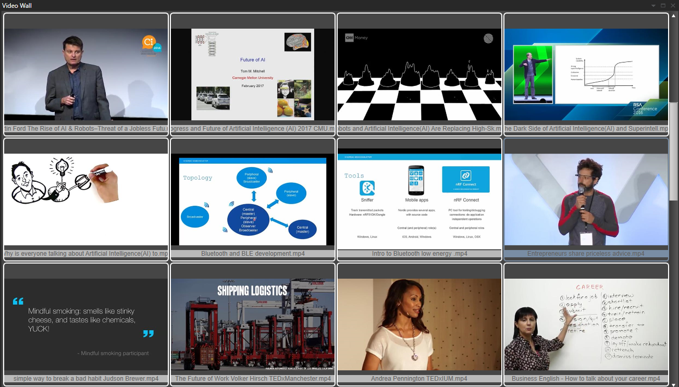This screenshot has width=679, height=387.
Task: Select the Future of AI CMU slide thumbnail
Action: point(253,74)
